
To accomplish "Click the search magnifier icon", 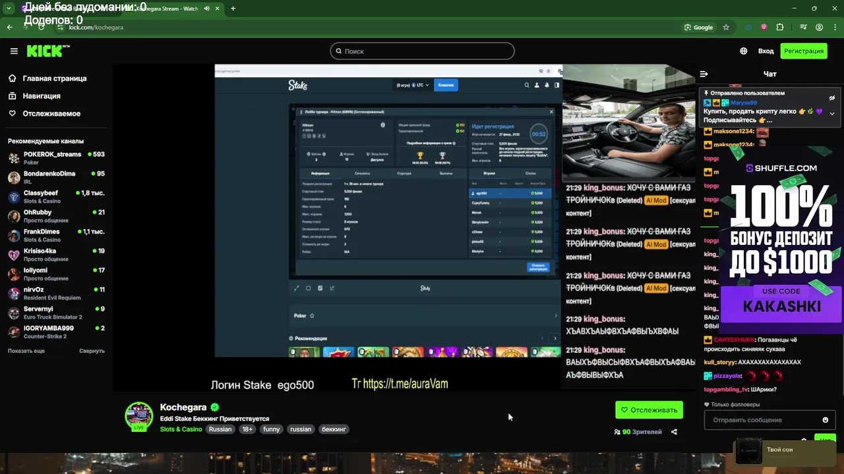I will click(339, 51).
